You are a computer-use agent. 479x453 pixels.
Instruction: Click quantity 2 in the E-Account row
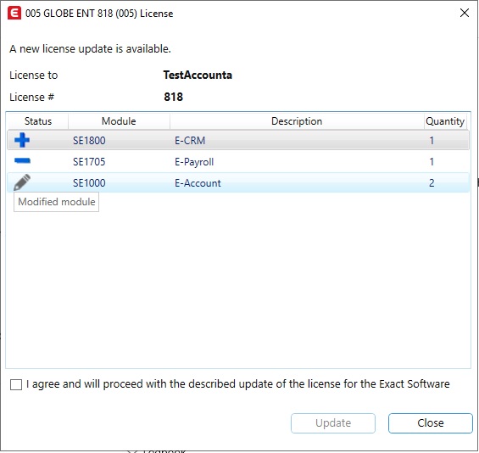click(x=432, y=183)
